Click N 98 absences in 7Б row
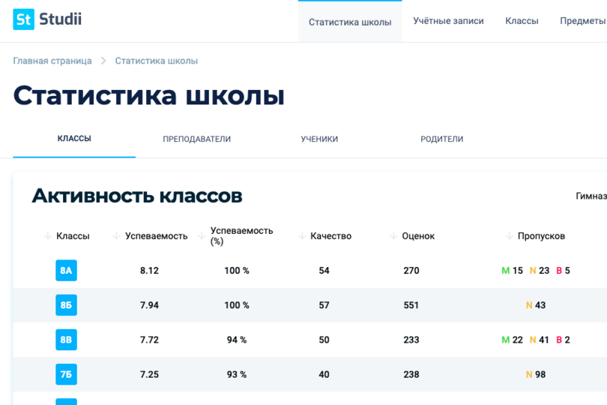 pyautogui.click(x=536, y=374)
